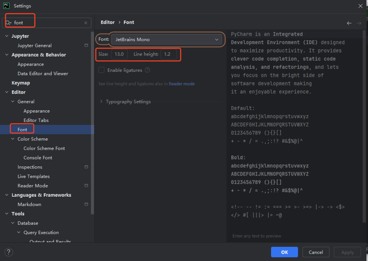
Task: Open Color Scheme Font page
Action: coord(44,148)
